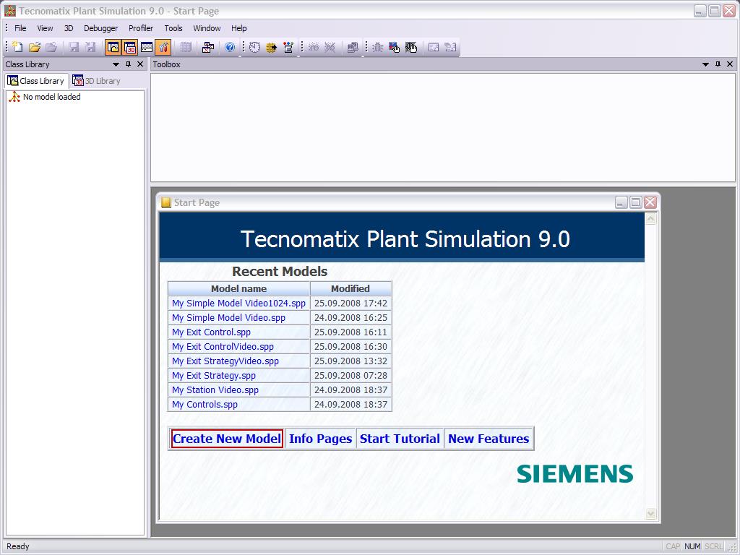
Task: Open the Profiler menu
Action: (x=141, y=28)
